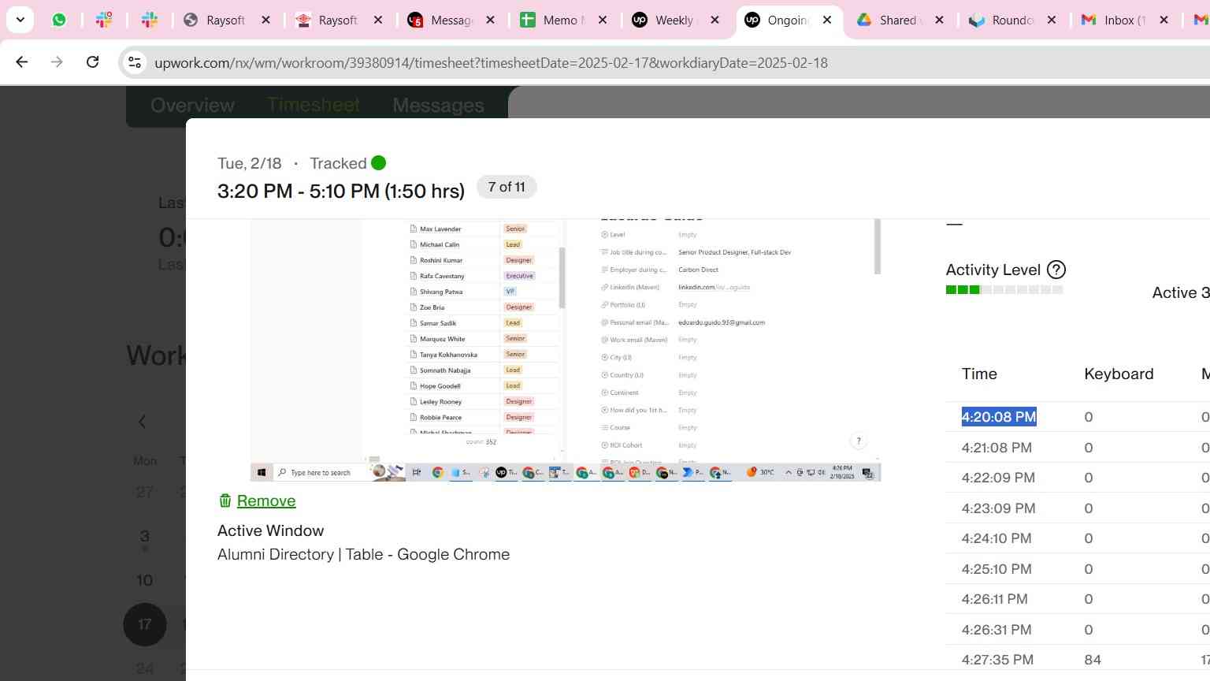Open Activity Level help question icon
The width and height of the screenshot is (1210, 681).
point(1056,270)
